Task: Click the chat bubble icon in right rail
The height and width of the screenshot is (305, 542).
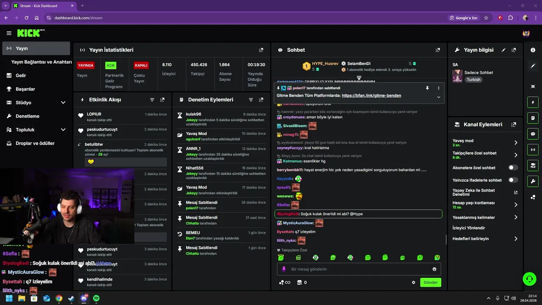Action: (x=533, y=133)
